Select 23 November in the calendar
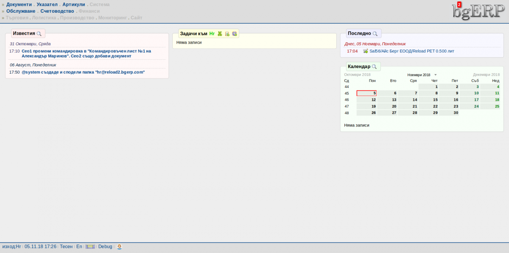Screen dimensions: 509x253 tap(449, 106)
